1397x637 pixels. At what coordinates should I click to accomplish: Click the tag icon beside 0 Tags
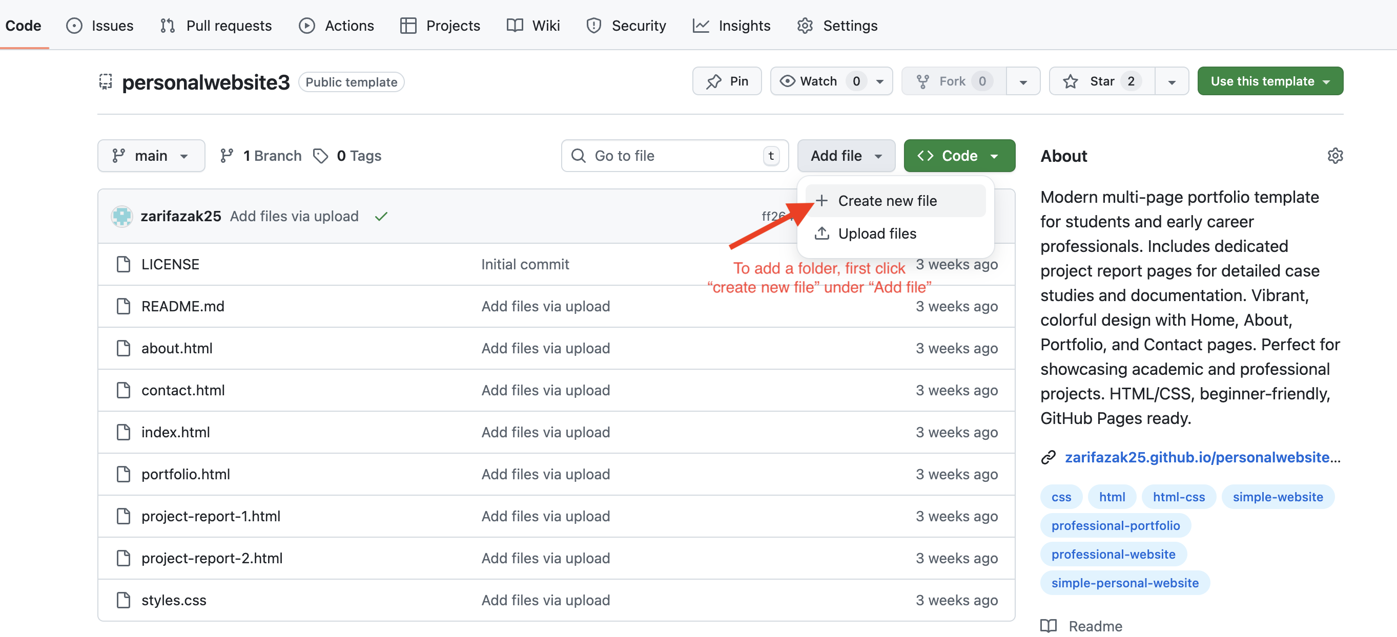click(x=320, y=156)
